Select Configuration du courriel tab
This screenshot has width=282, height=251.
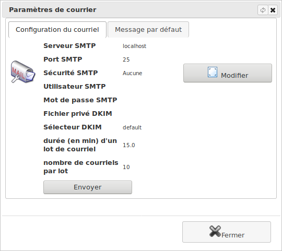57,30
